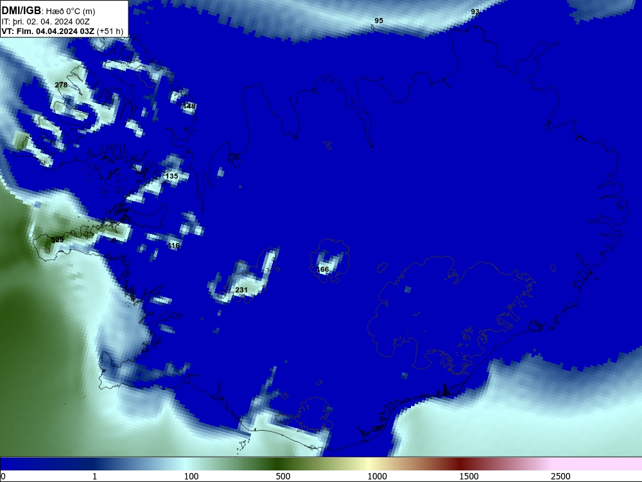This screenshot has height=482, width=642.
Task: Select the 93 value label on map
Action: point(475,12)
